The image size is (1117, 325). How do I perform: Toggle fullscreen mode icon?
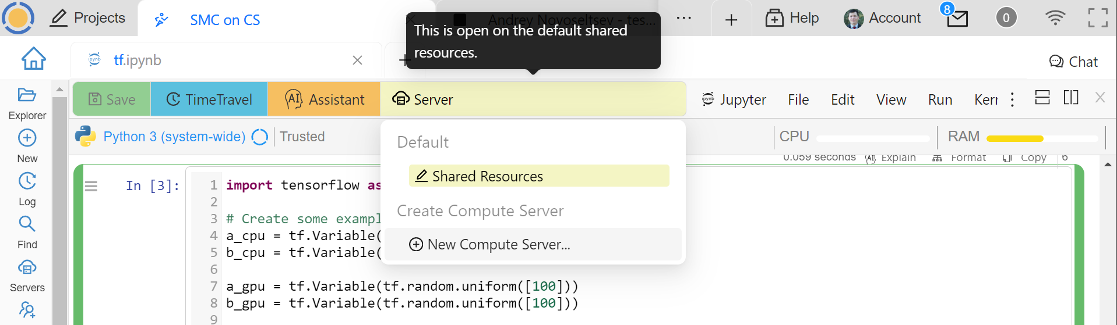click(x=1098, y=18)
